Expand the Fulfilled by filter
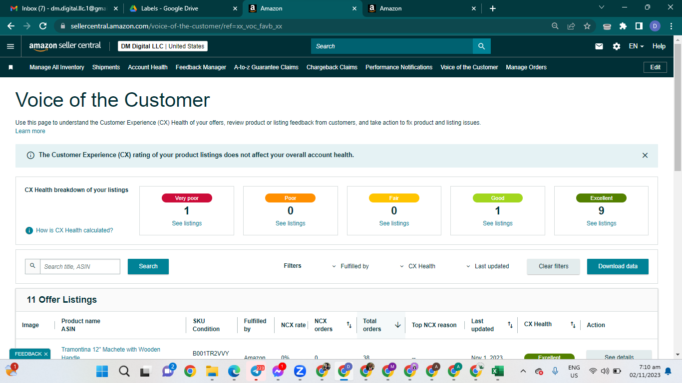 [x=350, y=266]
